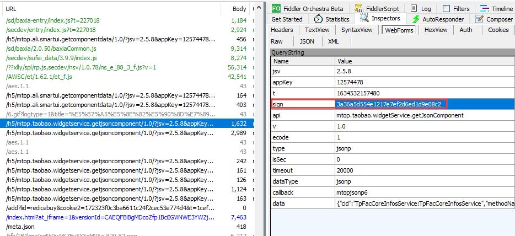
Task: Click the Filters checkbox icon
Action: 446,8
